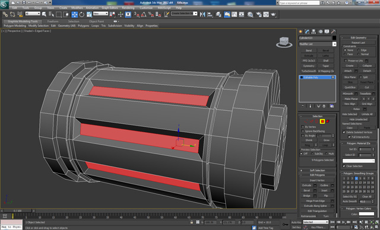The width and height of the screenshot is (380, 230).
Task: Select Element sub-object level icon
Action: coord(328,122)
